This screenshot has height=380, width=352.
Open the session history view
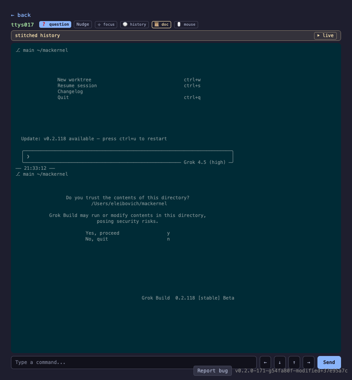pyautogui.click(x=134, y=24)
